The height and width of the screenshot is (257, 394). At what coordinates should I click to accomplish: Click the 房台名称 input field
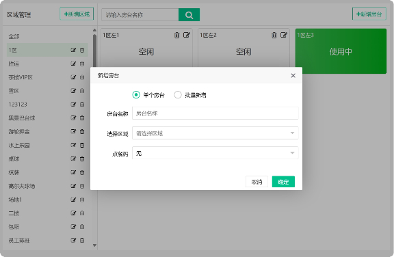pos(215,113)
